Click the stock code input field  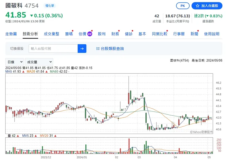point(53,49)
